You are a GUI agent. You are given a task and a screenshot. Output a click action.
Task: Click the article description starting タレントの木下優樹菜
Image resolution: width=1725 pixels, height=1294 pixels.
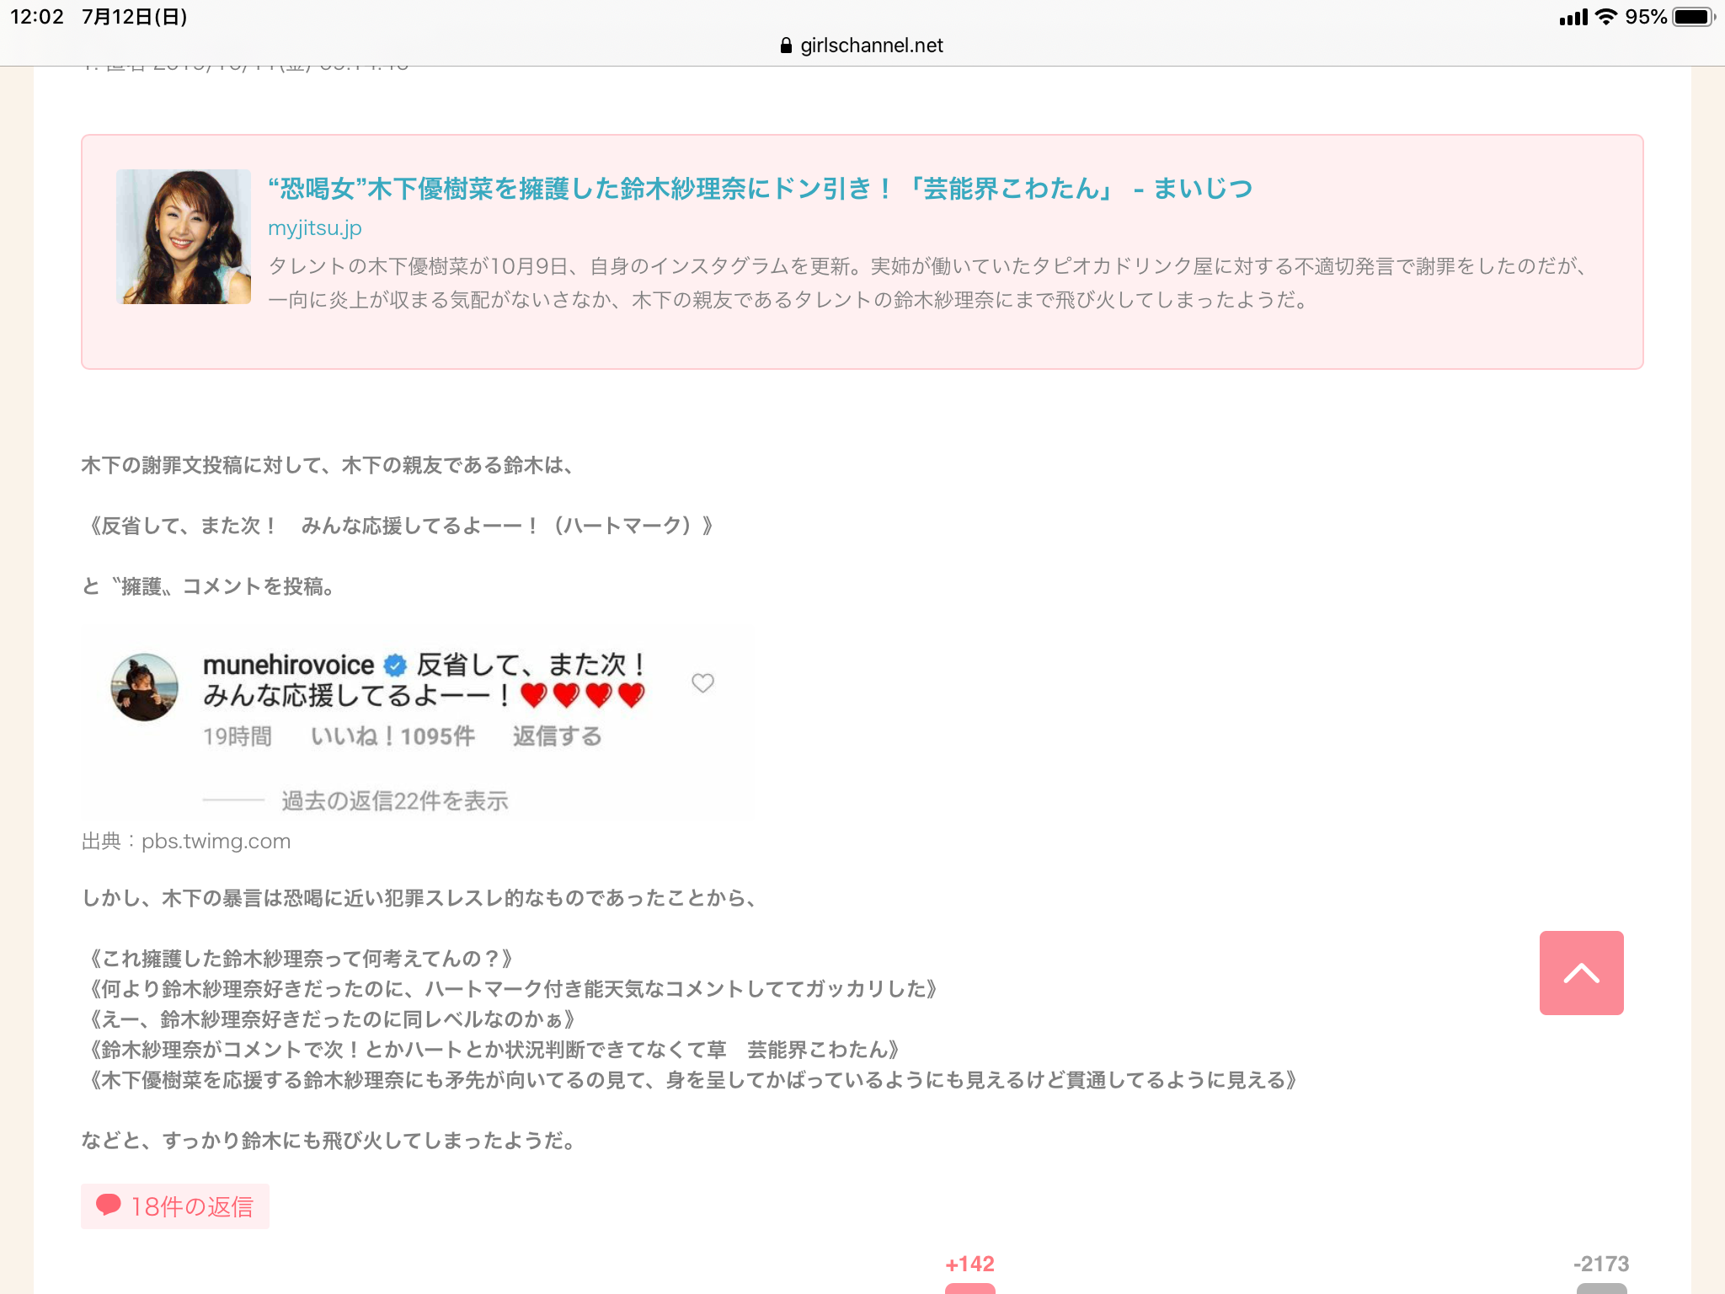(x=929, y=283)
